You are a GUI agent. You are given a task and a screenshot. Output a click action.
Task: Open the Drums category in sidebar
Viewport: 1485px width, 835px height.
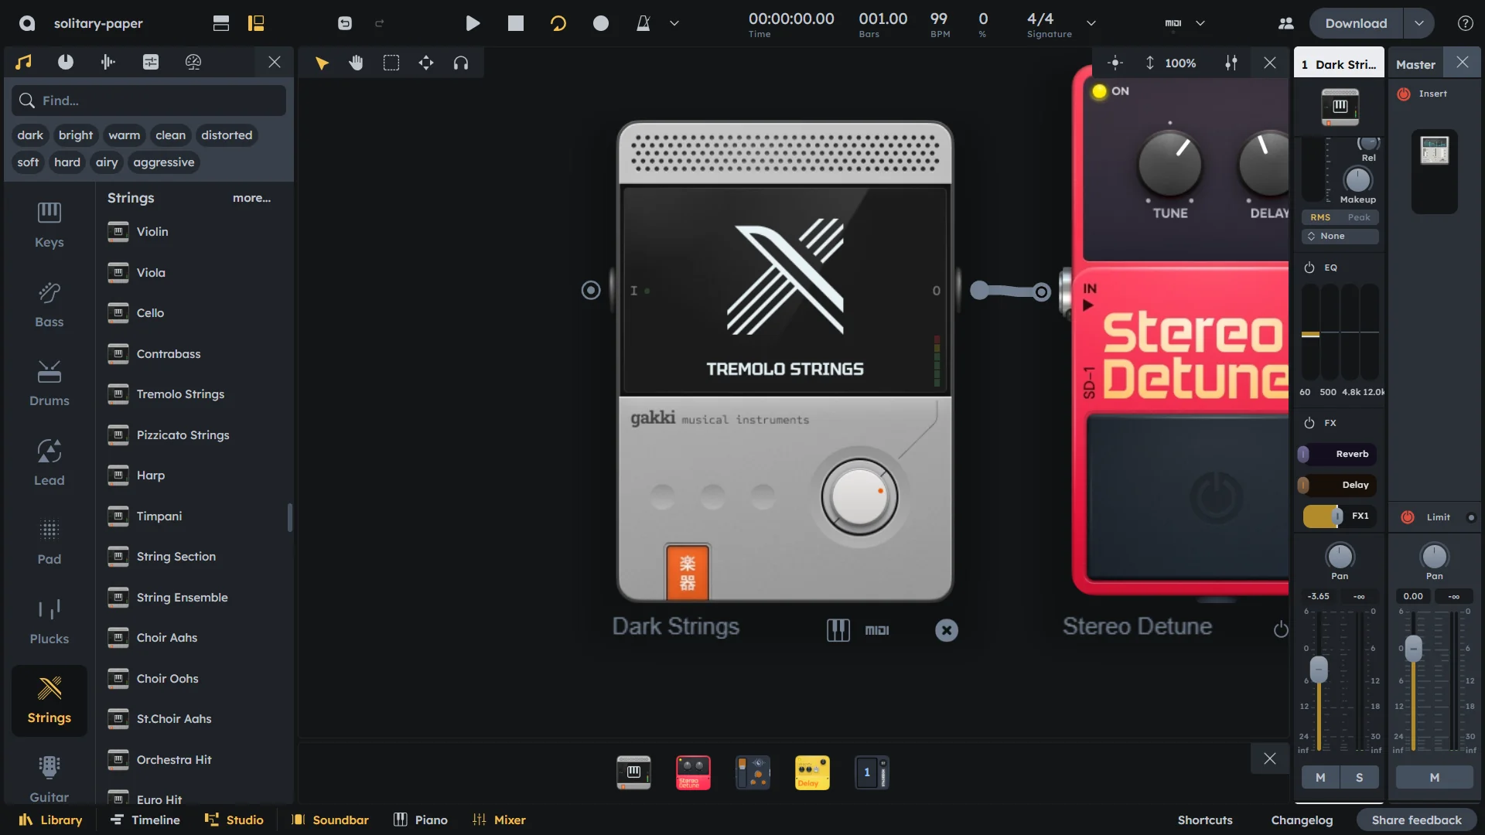coord(49,383)
